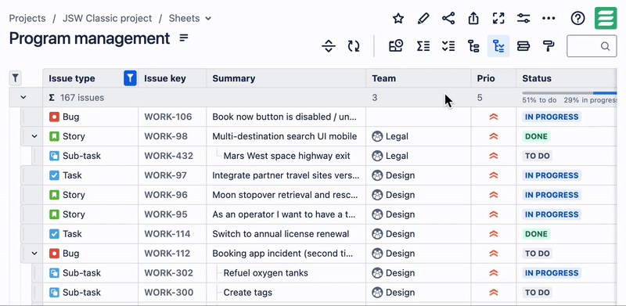Image resolution: width=626 pixels, height=306 pixels.
Task: Open issue WORK-106
Action: click(x=168, y=117)
